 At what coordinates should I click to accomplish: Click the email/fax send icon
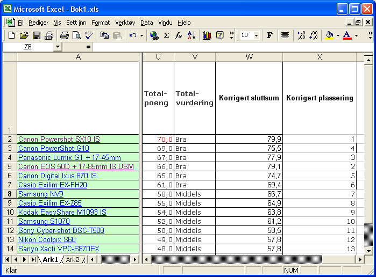49,35
